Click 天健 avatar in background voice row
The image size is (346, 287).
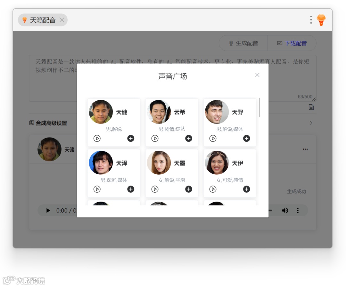(49, 149)
